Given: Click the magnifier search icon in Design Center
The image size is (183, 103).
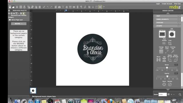Looking at the screenshot, I should pyautogui.click(x=180, y=94).
